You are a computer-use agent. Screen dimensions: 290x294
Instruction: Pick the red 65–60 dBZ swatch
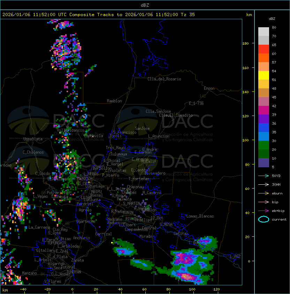point(264,49)
